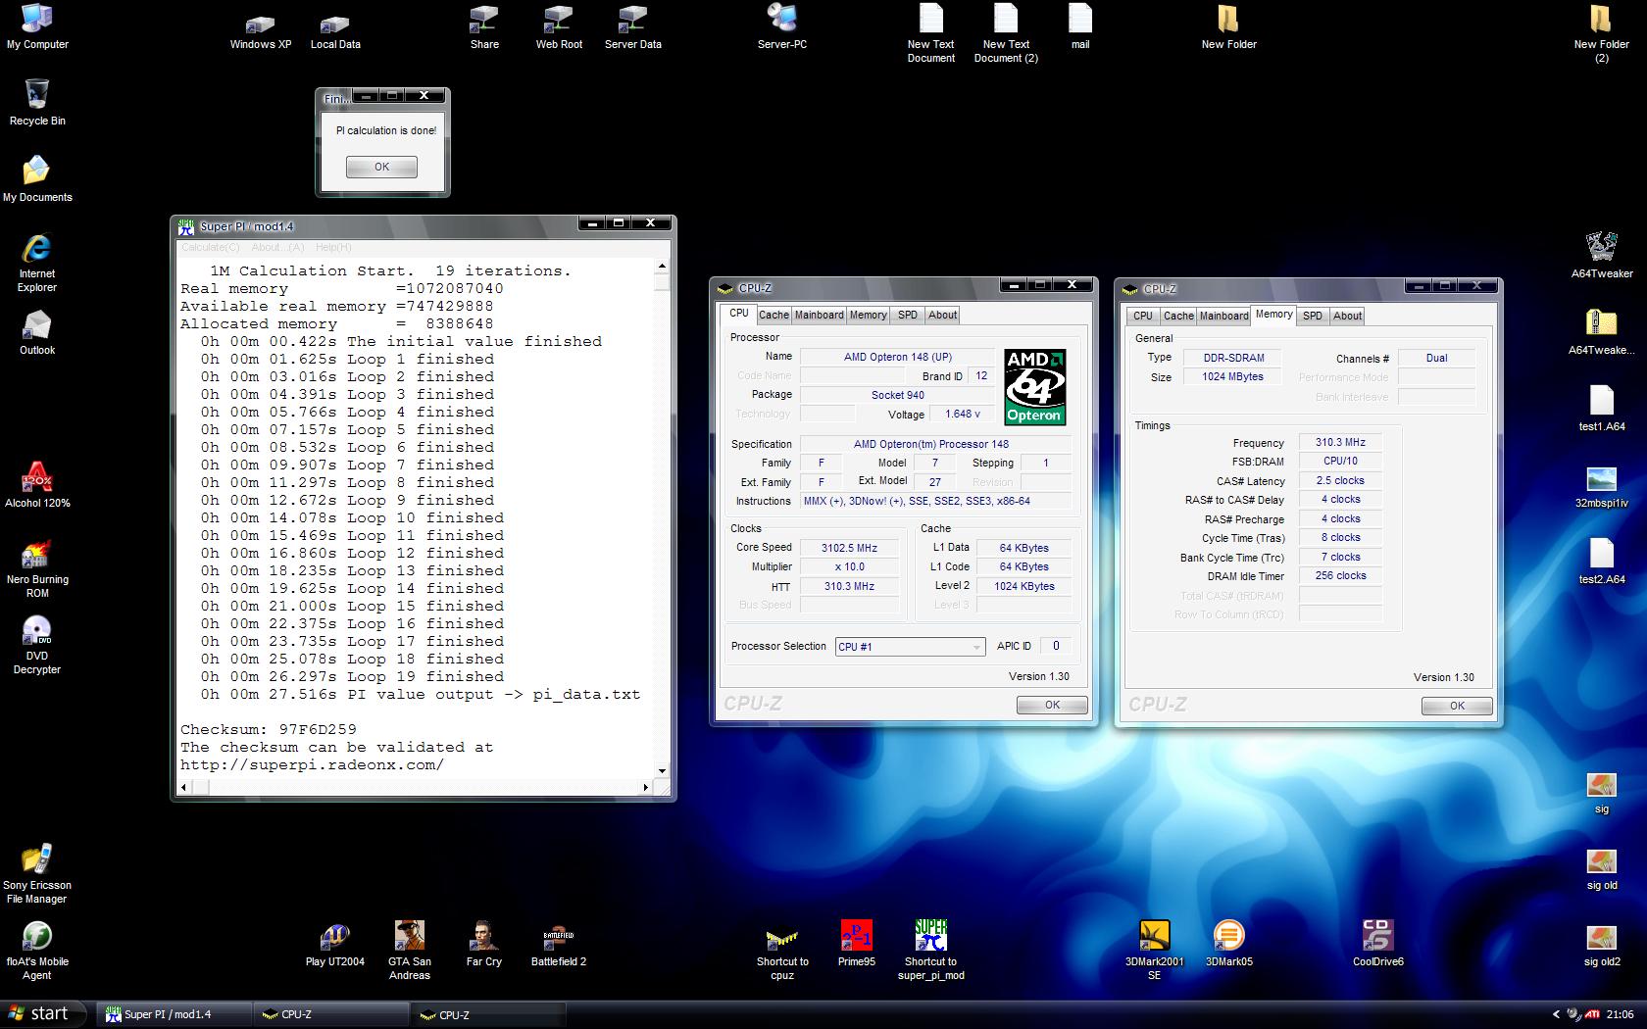The width and height of the screenshot is (1647, 1029).
Task: Switch to Mainboard tab in left CPU-Z
Action: click(x=819, y=315)
